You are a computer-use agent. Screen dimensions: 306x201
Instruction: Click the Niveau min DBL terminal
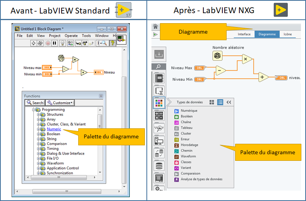[x=47, y=74]
